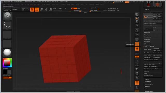Open the empty texture slot
This screenshot has height=93, width=166.
(7, 44)
